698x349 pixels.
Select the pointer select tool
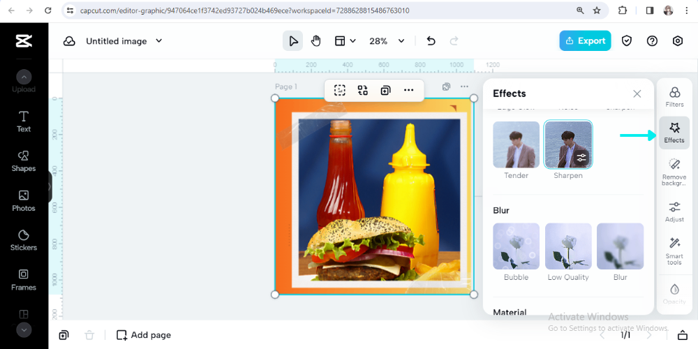point(293,41)
